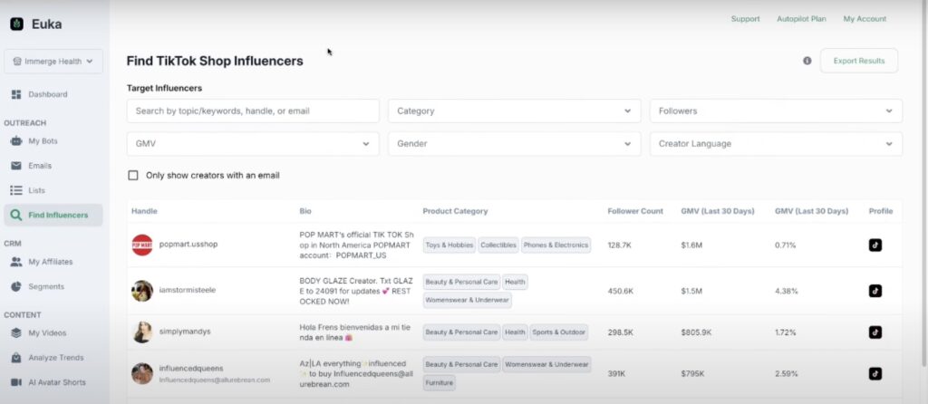The height and width of the screenshot is (404, 928).
Task: Click the influencedqueens email address
Action: pyautogui.click(x=214, y=380)
